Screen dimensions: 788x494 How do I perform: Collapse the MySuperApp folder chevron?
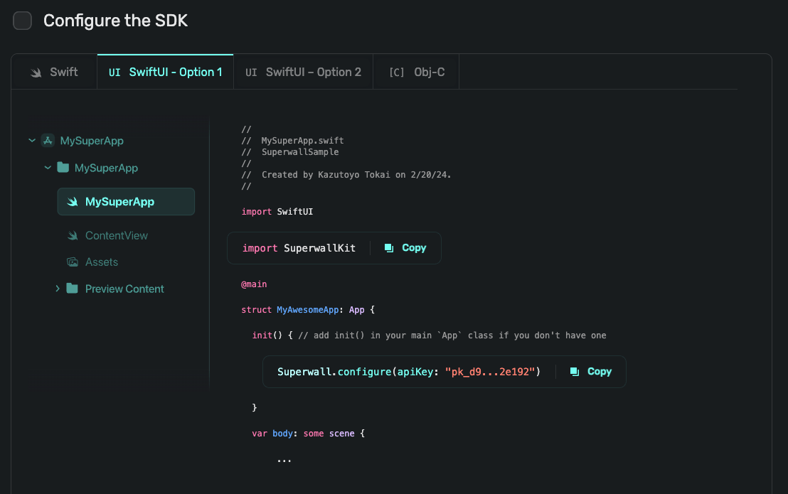tap(47, 168)
